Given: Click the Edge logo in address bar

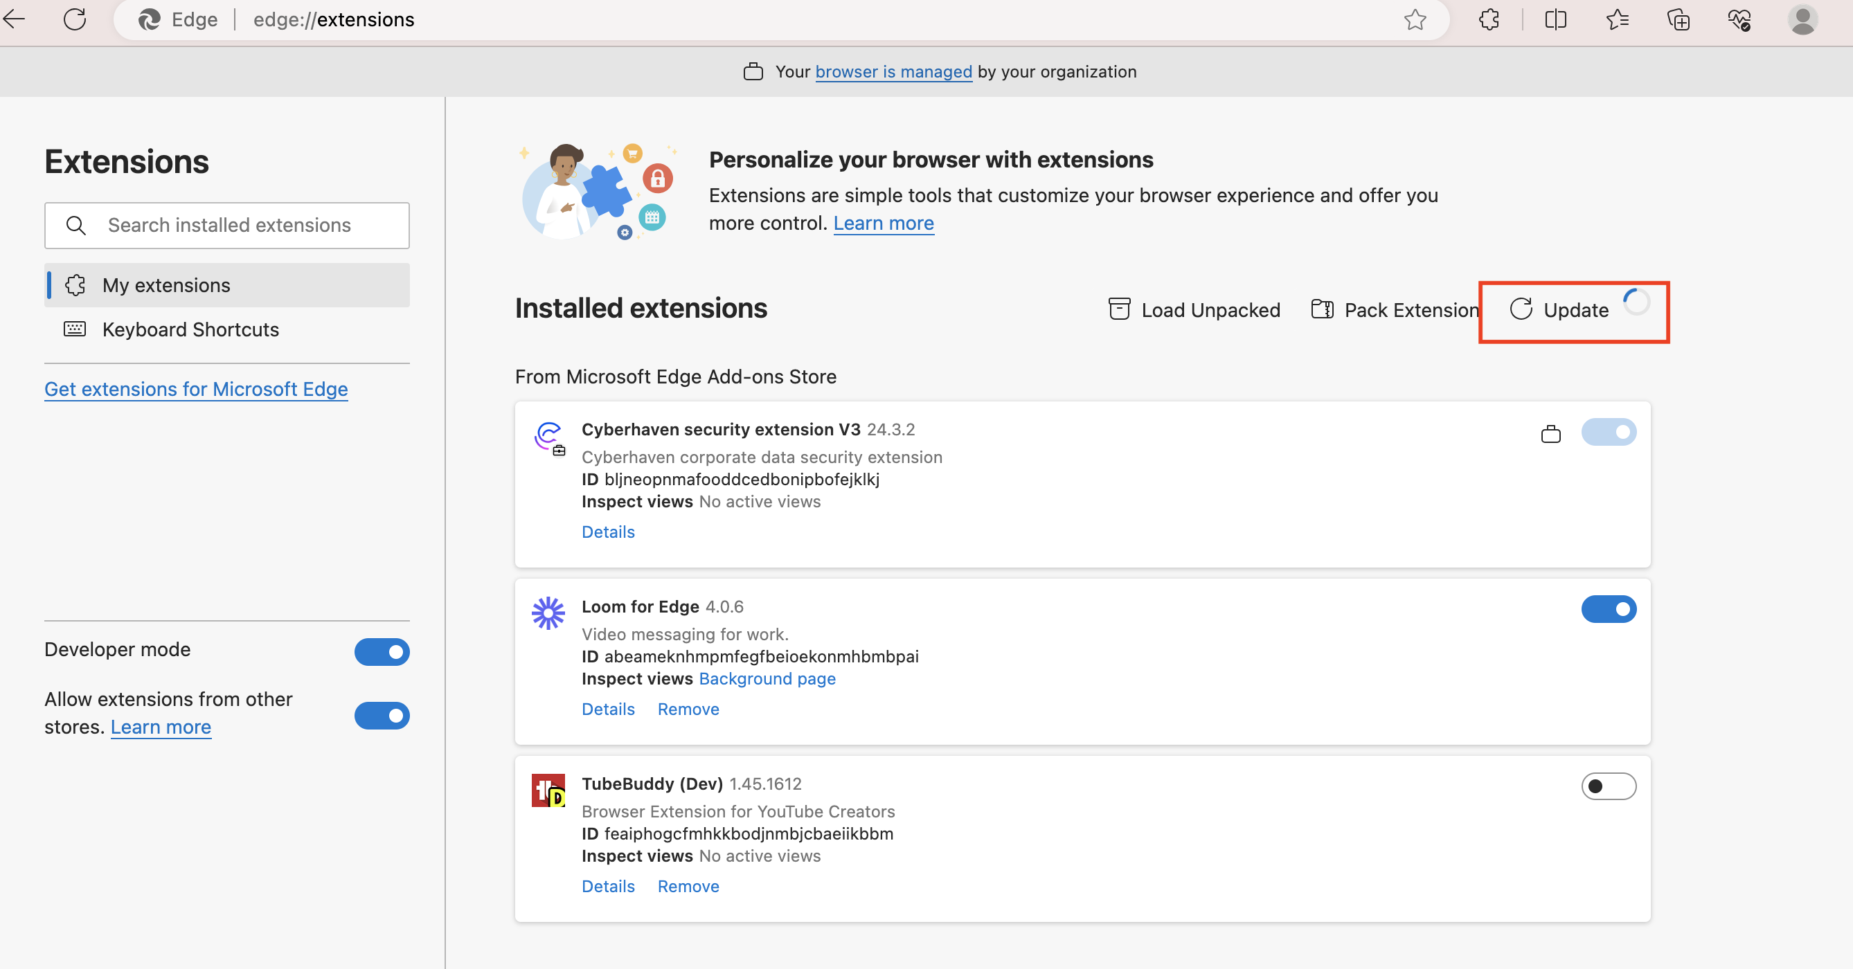Looking at the screenshot, I should tap(149, 19).
